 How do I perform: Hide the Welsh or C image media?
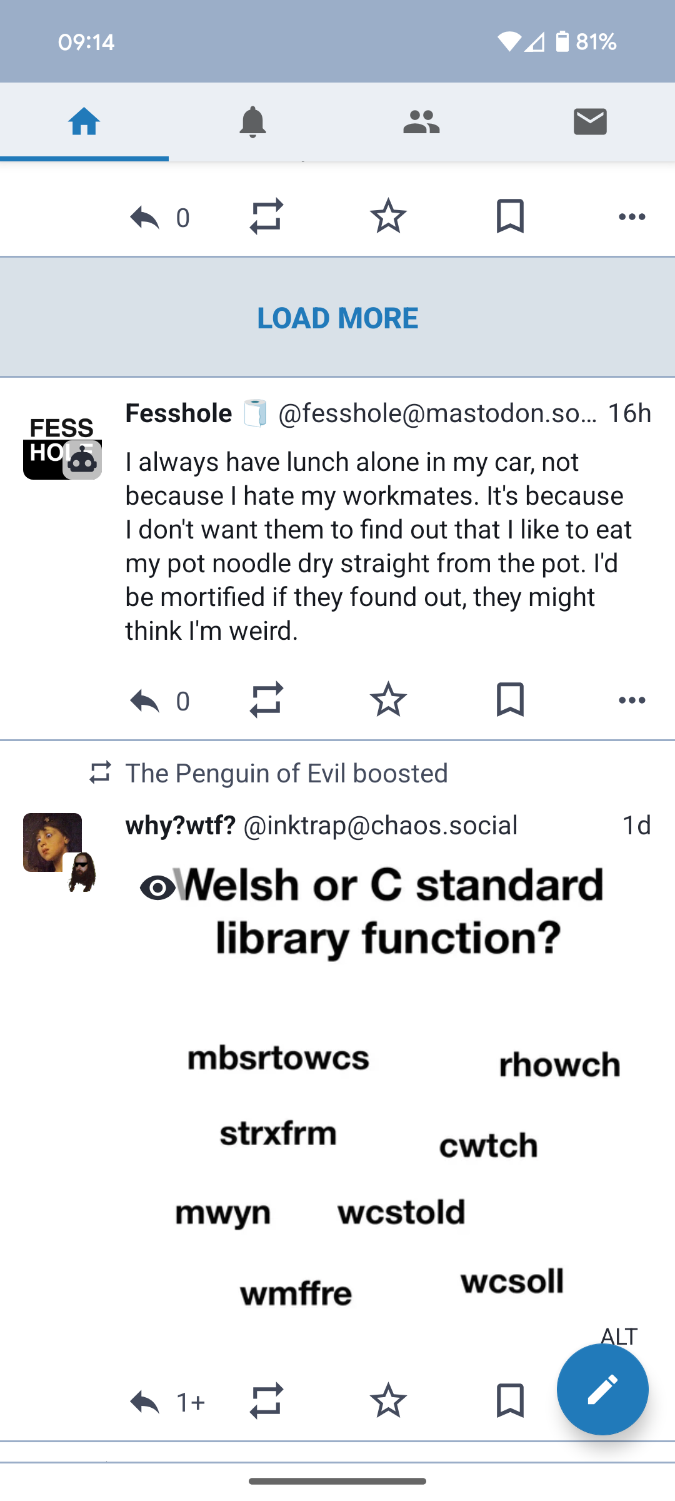tap(158, 887)
